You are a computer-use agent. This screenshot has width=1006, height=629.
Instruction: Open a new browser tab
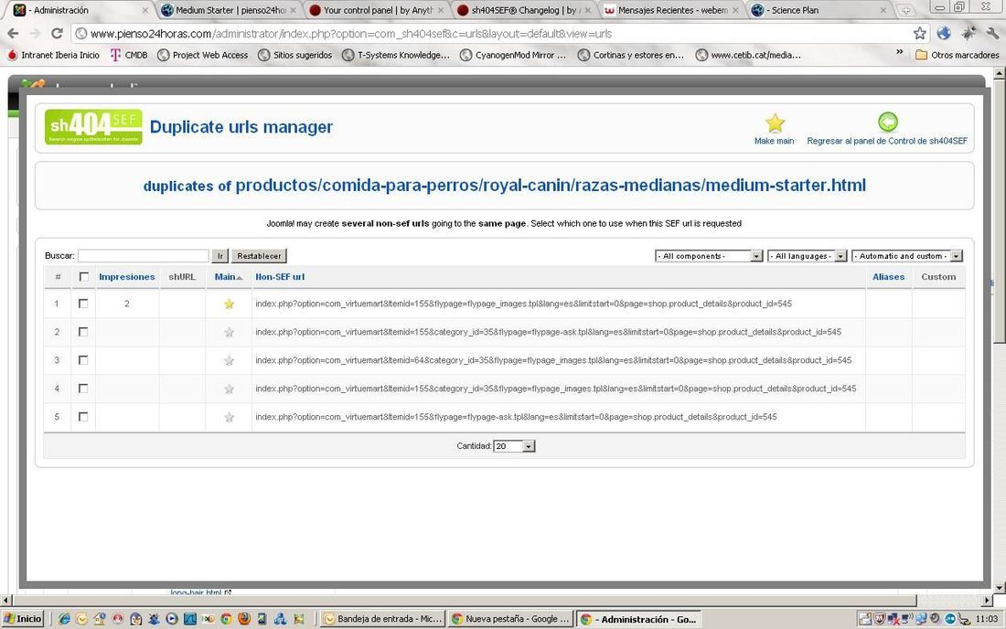point(905,10)
